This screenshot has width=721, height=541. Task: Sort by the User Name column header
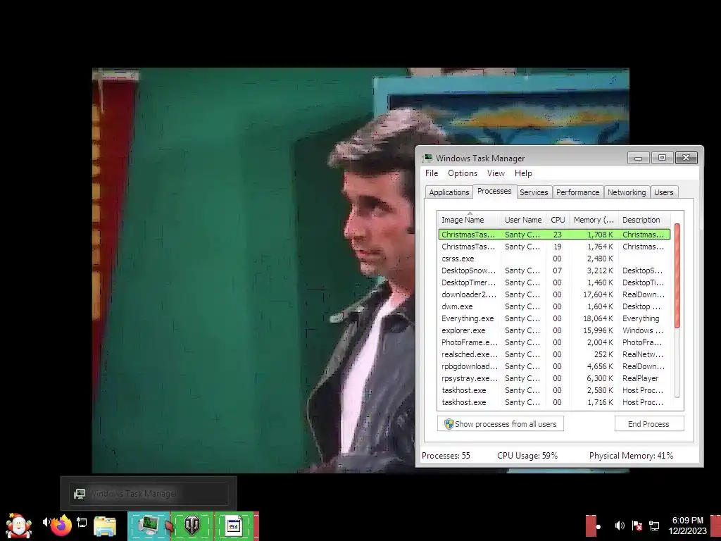[x=523, y=220]
